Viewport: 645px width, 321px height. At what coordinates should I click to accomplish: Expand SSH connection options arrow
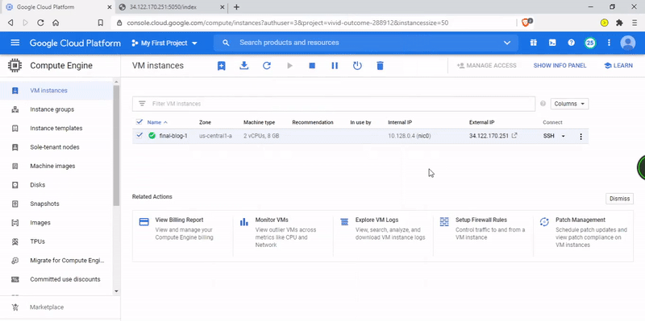tap(563, 136)
